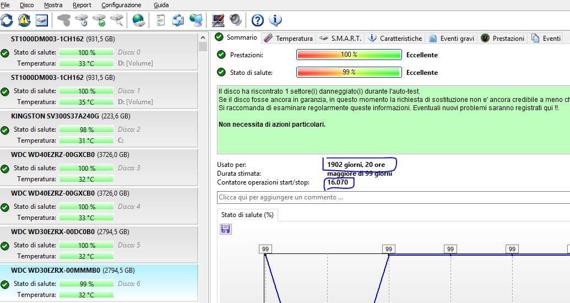The image size is (570, 303).
Task: Click the disk icon with clock
Action: pos(82,20)
